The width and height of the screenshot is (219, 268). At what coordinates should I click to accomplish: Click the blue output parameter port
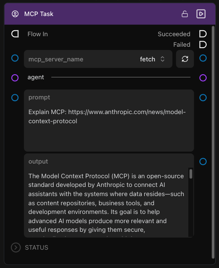click(203, 162)
